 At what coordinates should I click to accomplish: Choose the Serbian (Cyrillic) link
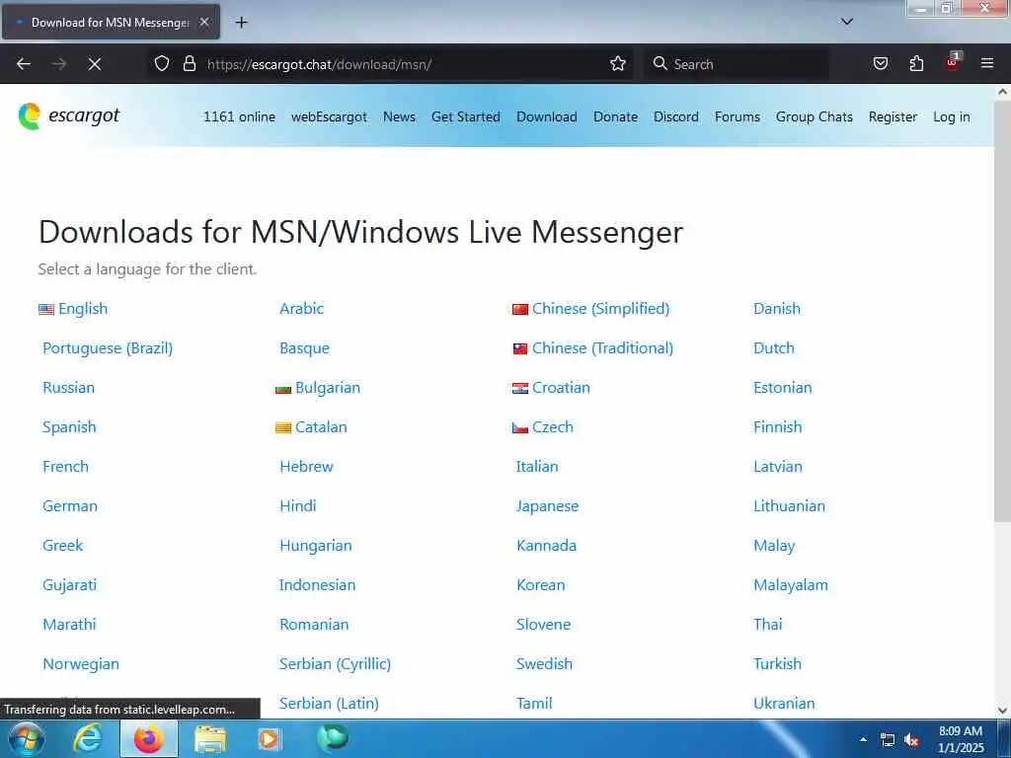[335, 664]
